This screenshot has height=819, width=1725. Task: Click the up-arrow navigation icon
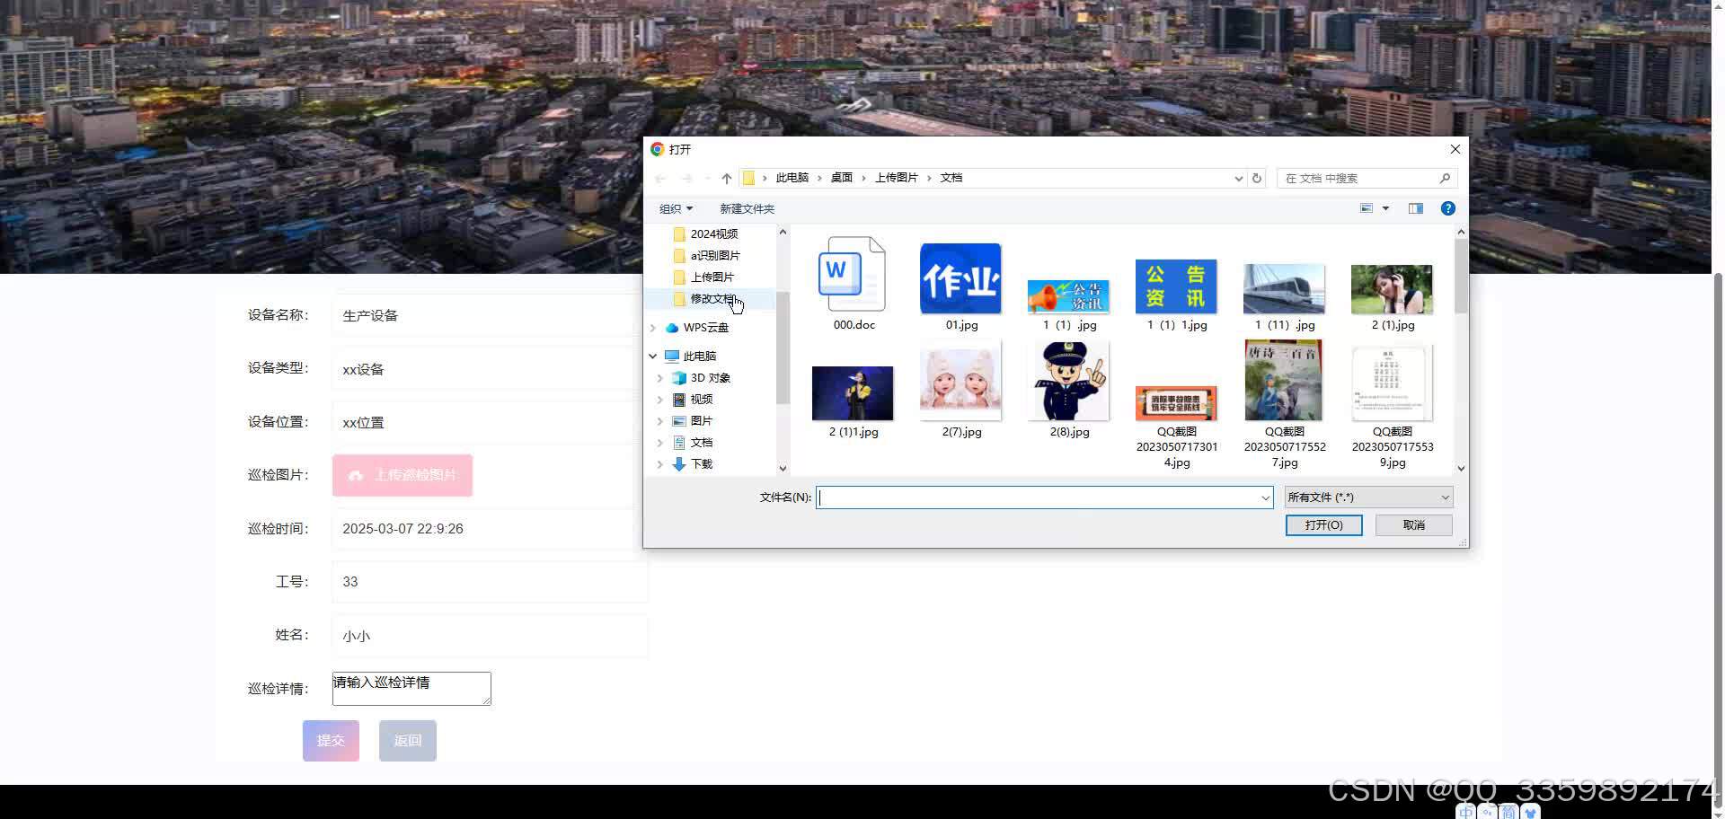(727, 178)
